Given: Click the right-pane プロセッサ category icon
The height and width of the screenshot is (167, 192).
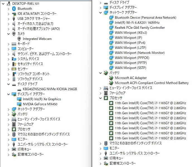Looking at the screenshot, I should (x=106, y=98).
